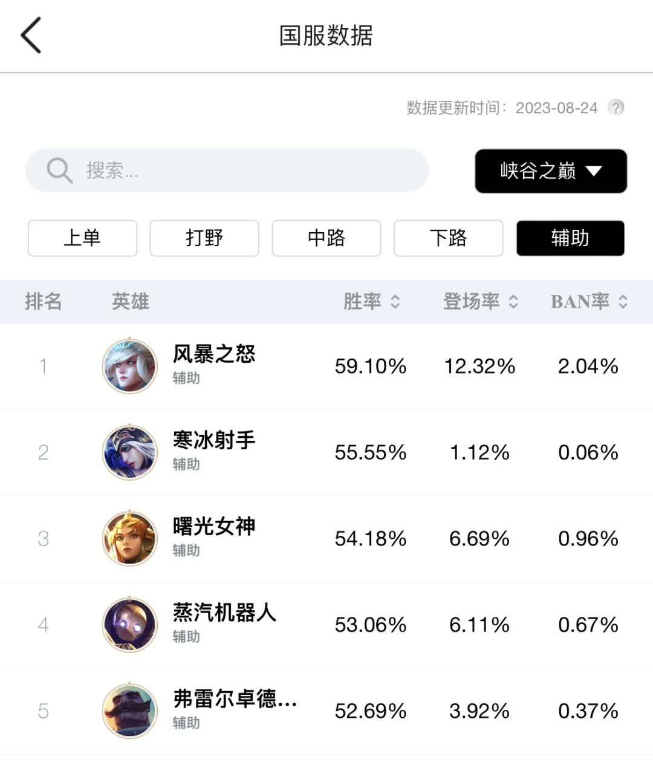
Task: Sort by 登场率 column arrows
Action: tap(513, 301)
